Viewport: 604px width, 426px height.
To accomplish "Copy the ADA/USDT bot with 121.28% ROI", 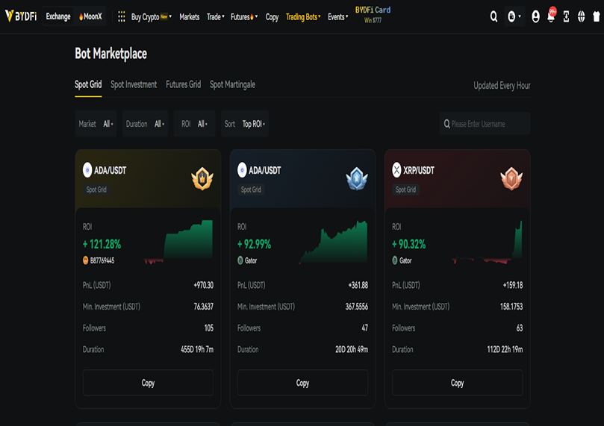I will (148, 383).
